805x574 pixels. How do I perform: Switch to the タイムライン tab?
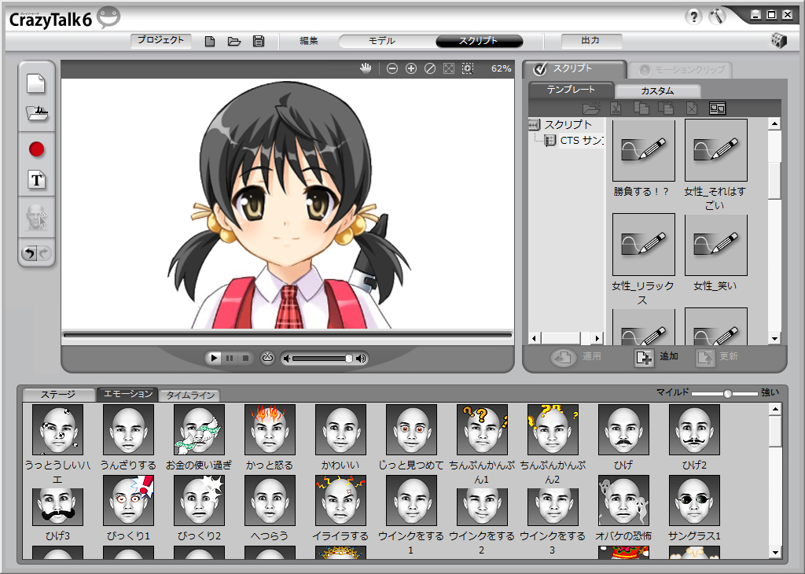point(190,395)
